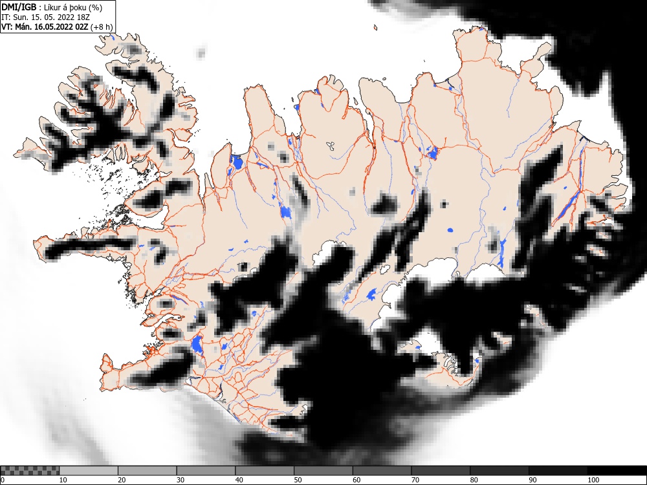647x485 pixels.
Task: Click the legend label "40"
Action: (239, 480)
